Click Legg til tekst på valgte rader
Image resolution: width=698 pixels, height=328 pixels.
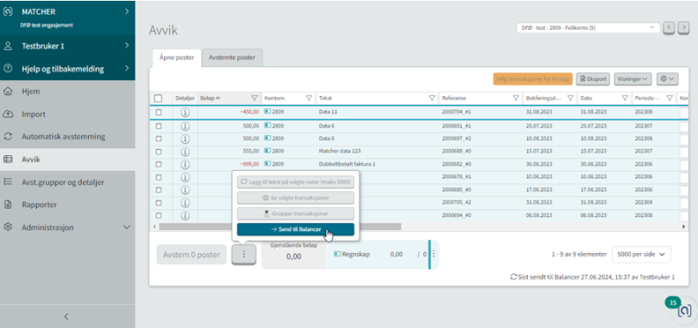(296, 181)
